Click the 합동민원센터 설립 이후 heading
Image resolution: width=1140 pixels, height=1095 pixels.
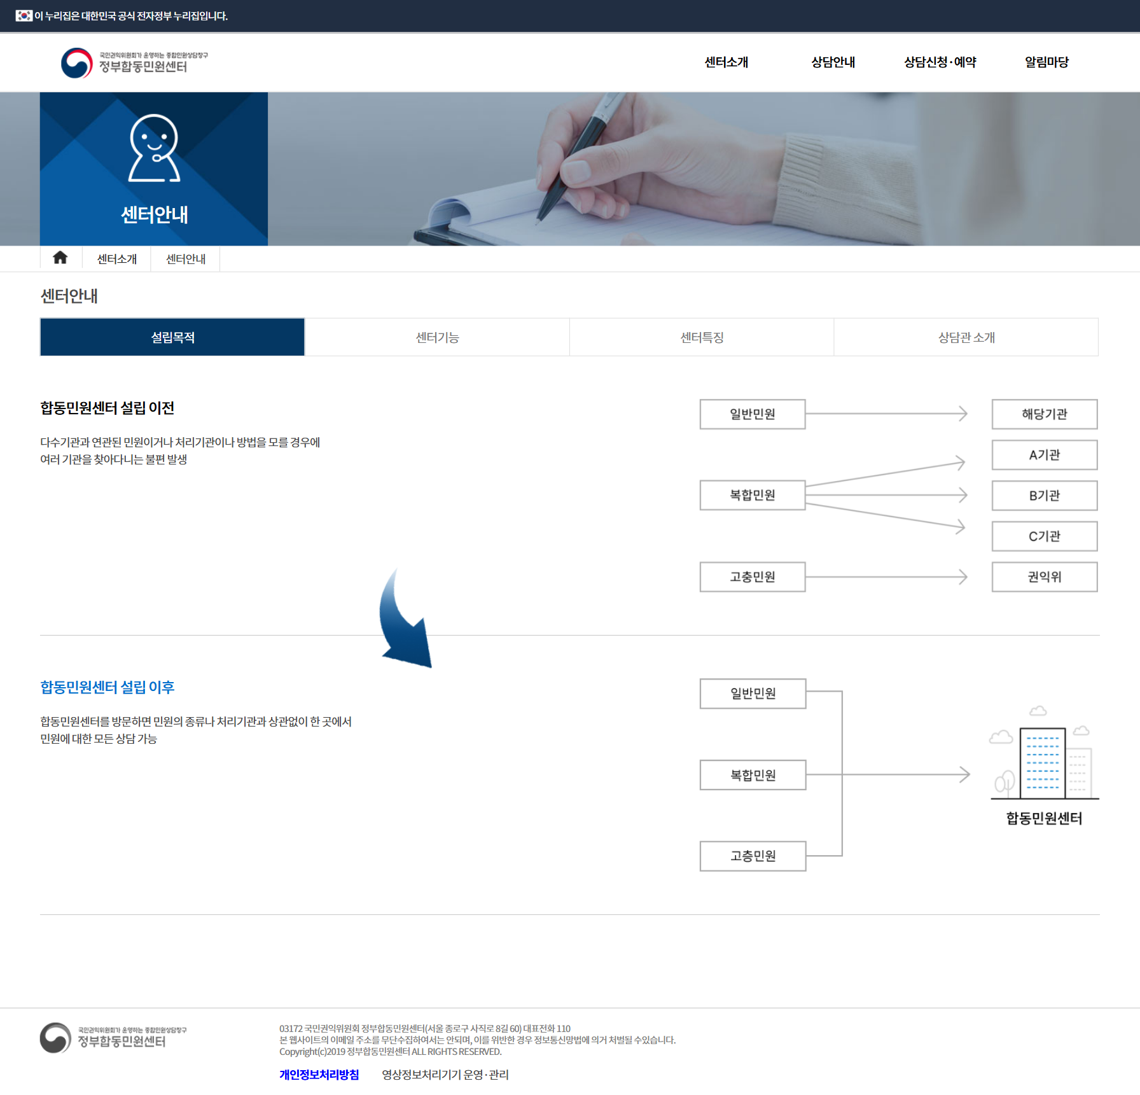click(107, 687)
